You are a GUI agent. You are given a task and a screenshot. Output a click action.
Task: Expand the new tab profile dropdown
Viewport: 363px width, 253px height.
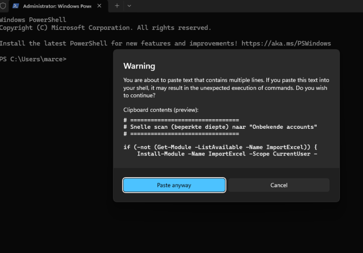coord(129,6)
